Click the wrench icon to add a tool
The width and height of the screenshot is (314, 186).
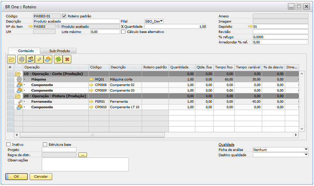click(x=39, y=59)
